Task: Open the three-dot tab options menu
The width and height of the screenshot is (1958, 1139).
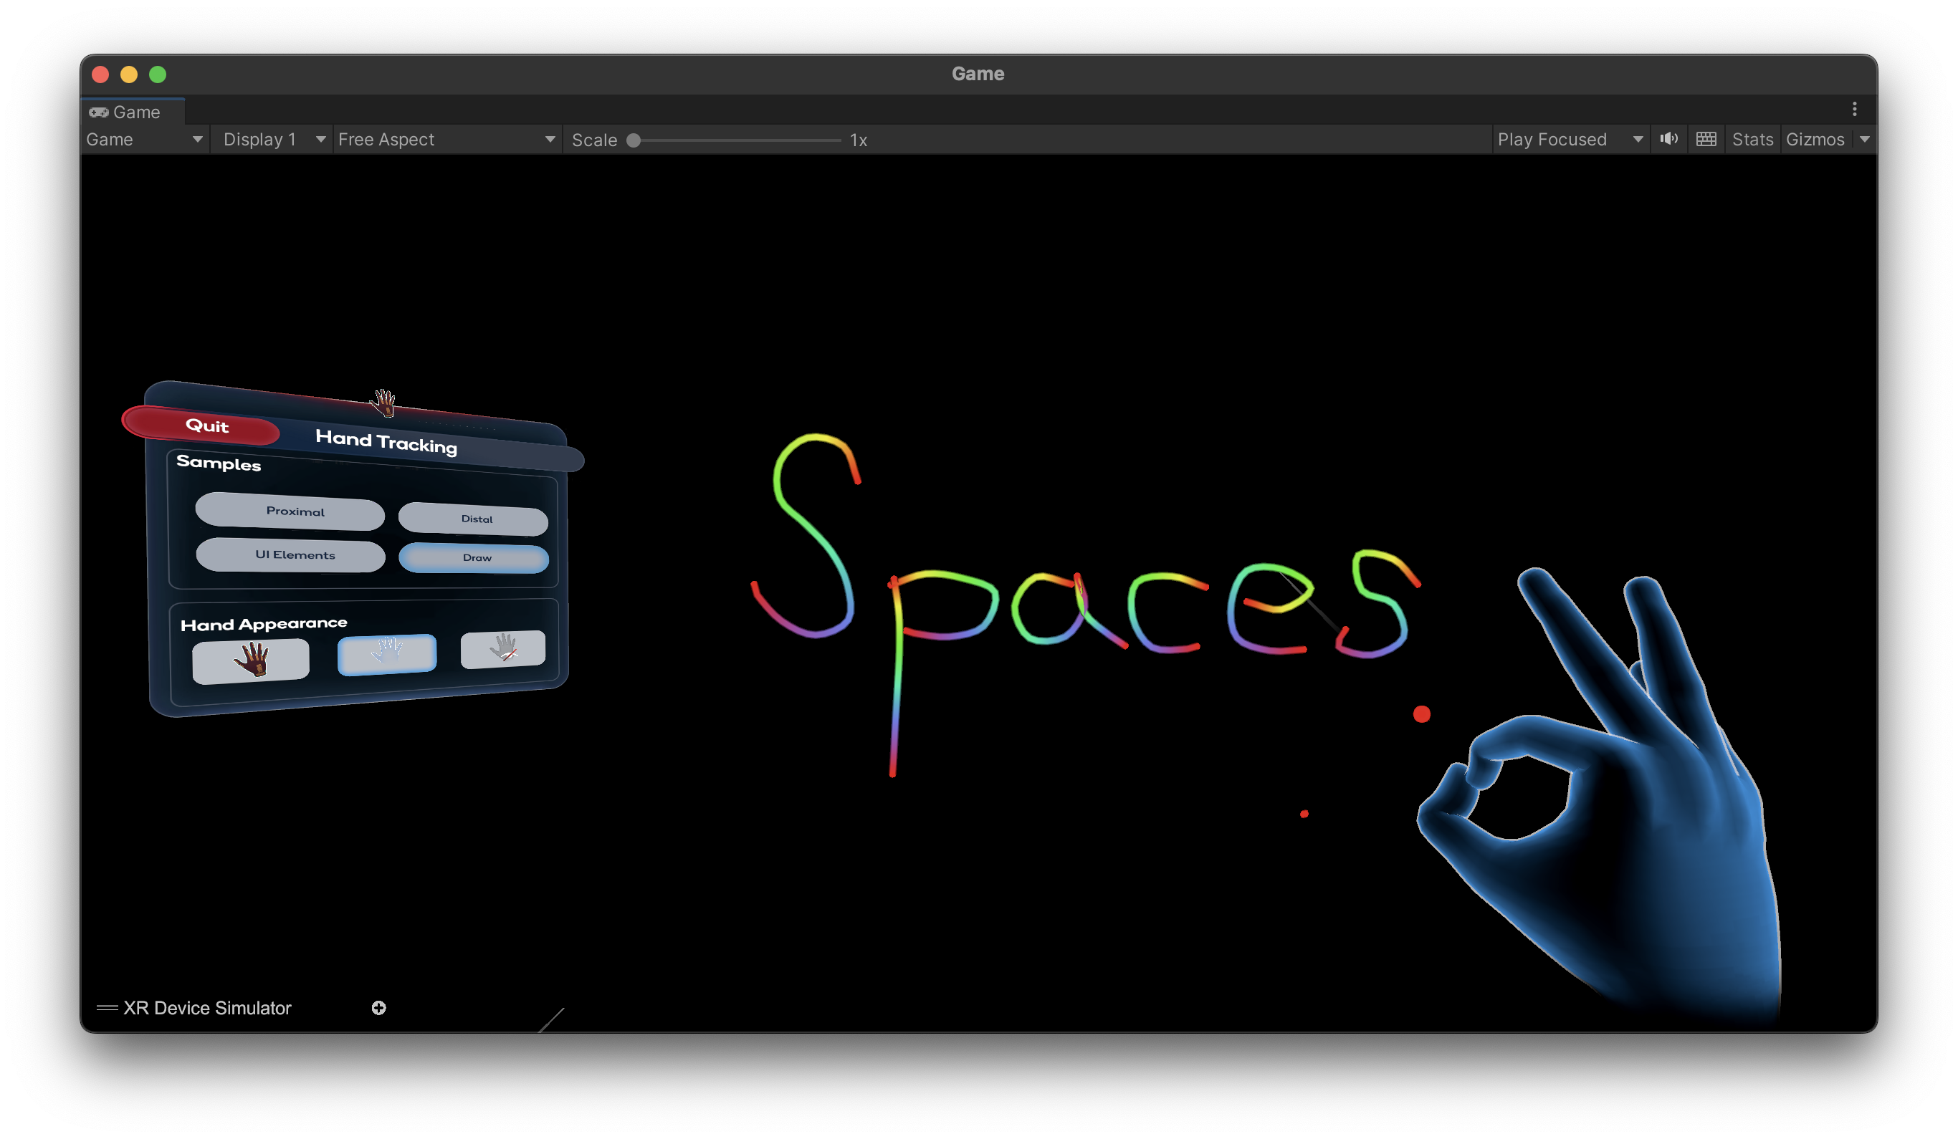Action: point(1855,109)
